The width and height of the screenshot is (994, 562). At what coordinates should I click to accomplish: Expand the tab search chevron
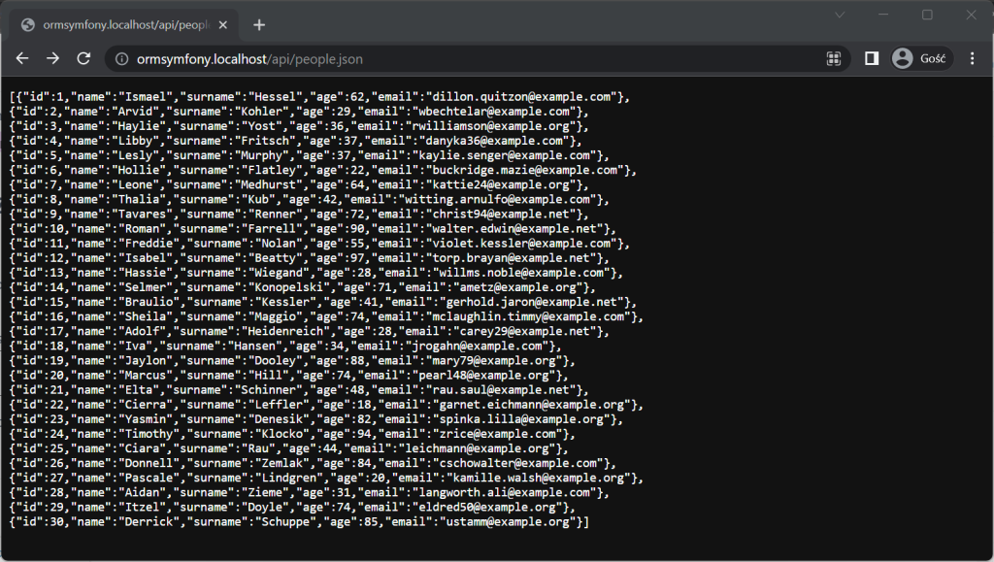[840, 16]
